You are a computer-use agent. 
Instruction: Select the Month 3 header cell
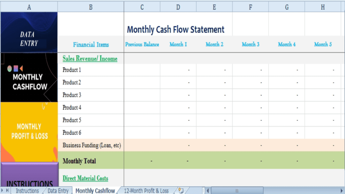[x=250, y=44]
